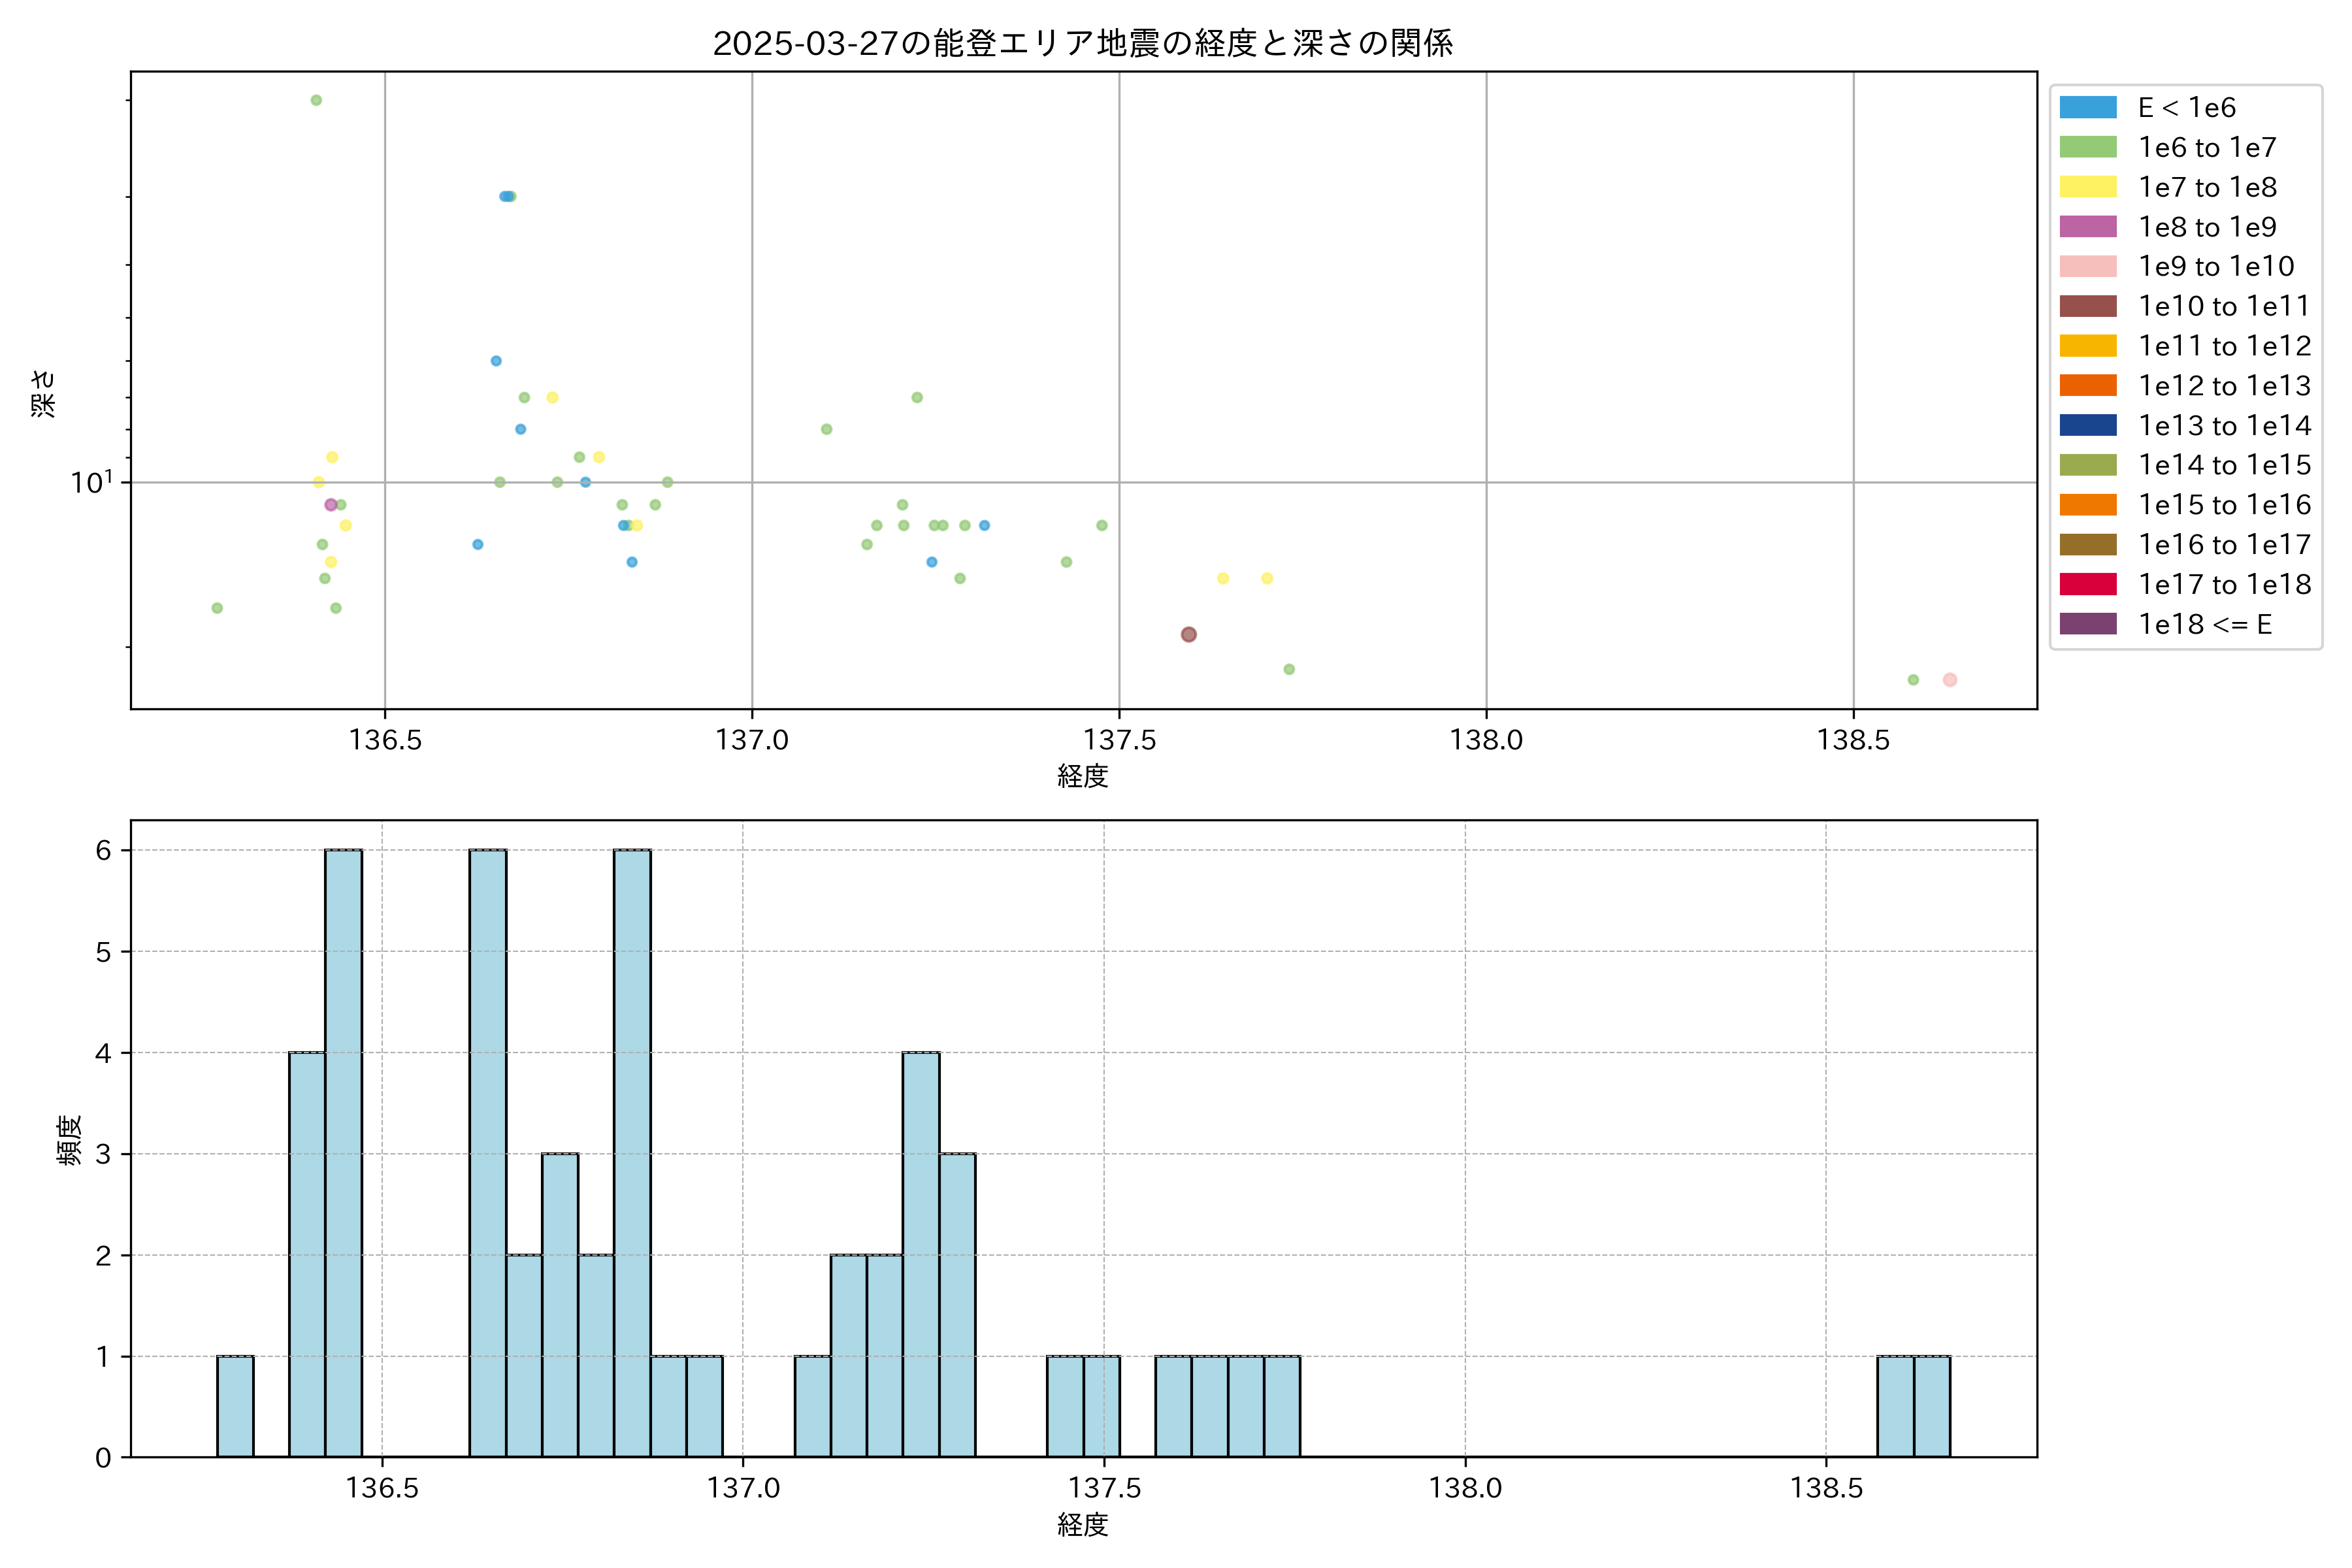
Task: Click the chart title text
Action: 1082,43
